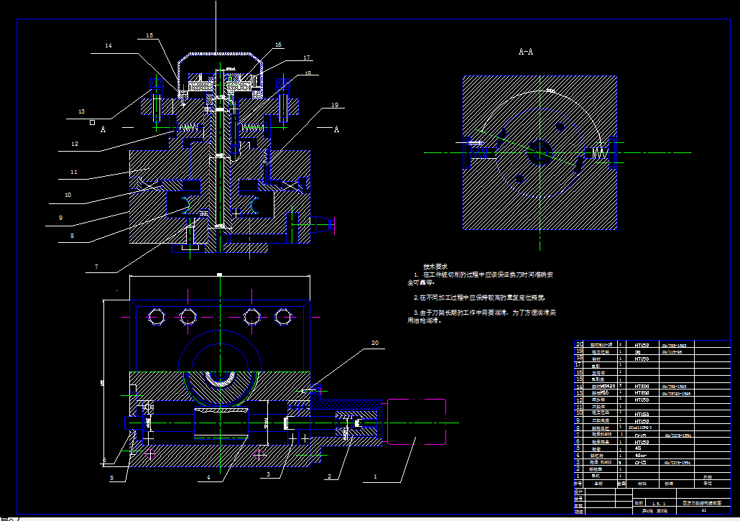Click the 比例 label in title block

coord(639,503)
